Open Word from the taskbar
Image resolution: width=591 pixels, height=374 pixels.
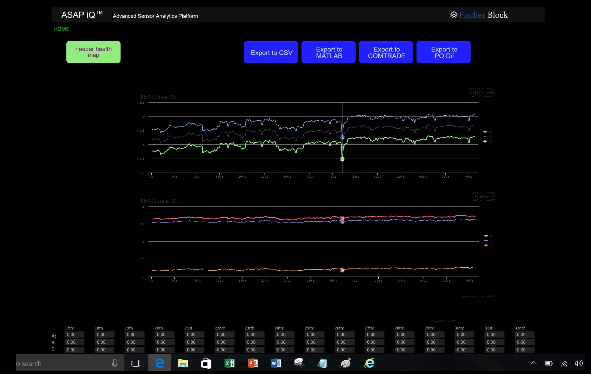click(x=276, y=363)
